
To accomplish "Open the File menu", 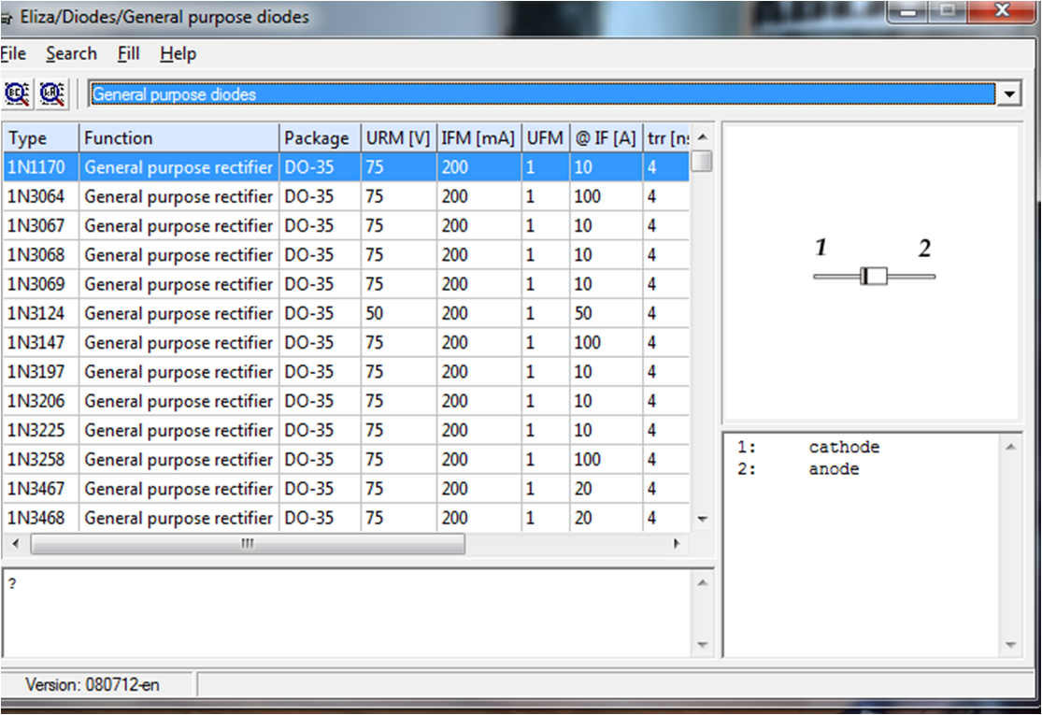I will 13,54.
